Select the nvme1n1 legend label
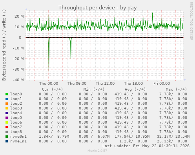 click(x=18, y=141)
